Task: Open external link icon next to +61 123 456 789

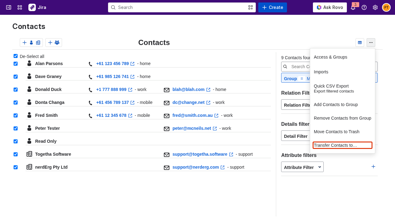Action: coord(132,64)
